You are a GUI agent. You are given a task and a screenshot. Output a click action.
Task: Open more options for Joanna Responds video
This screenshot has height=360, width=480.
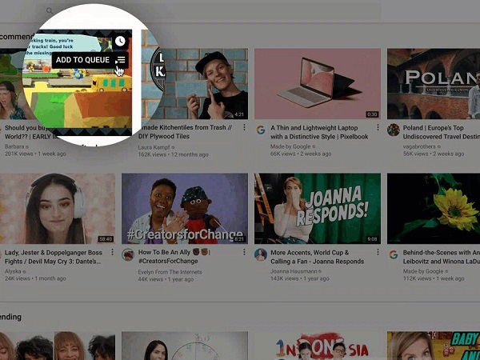(378, 252)
